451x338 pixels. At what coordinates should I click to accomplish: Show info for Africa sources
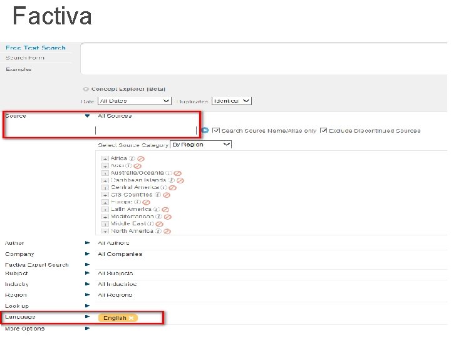(x=132, y=158)
